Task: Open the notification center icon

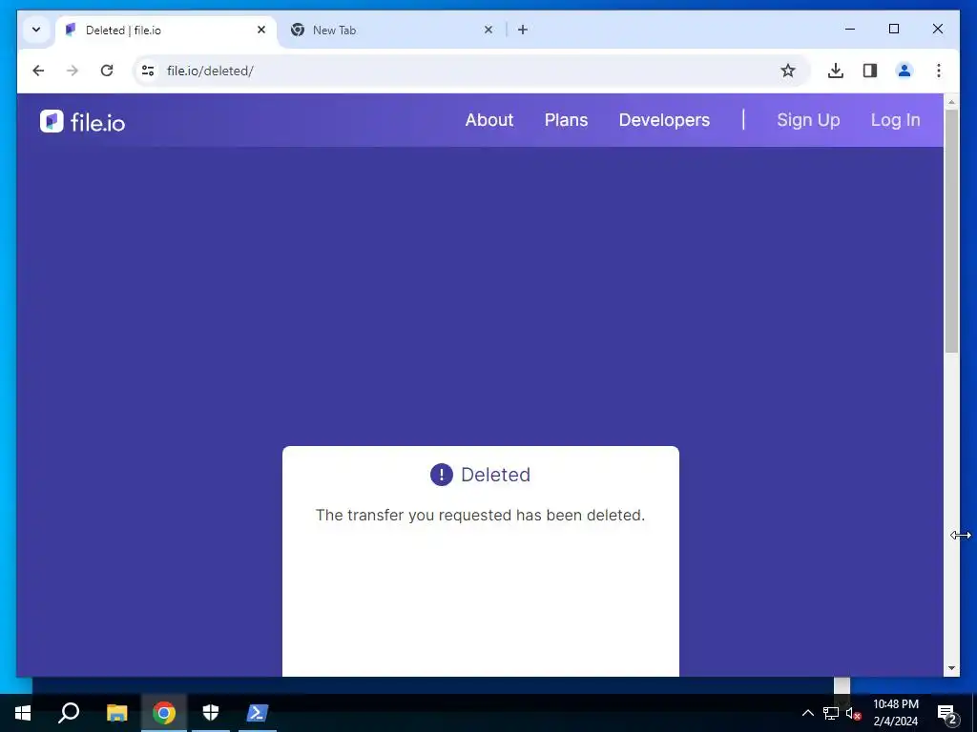Action: click(947, 714)
